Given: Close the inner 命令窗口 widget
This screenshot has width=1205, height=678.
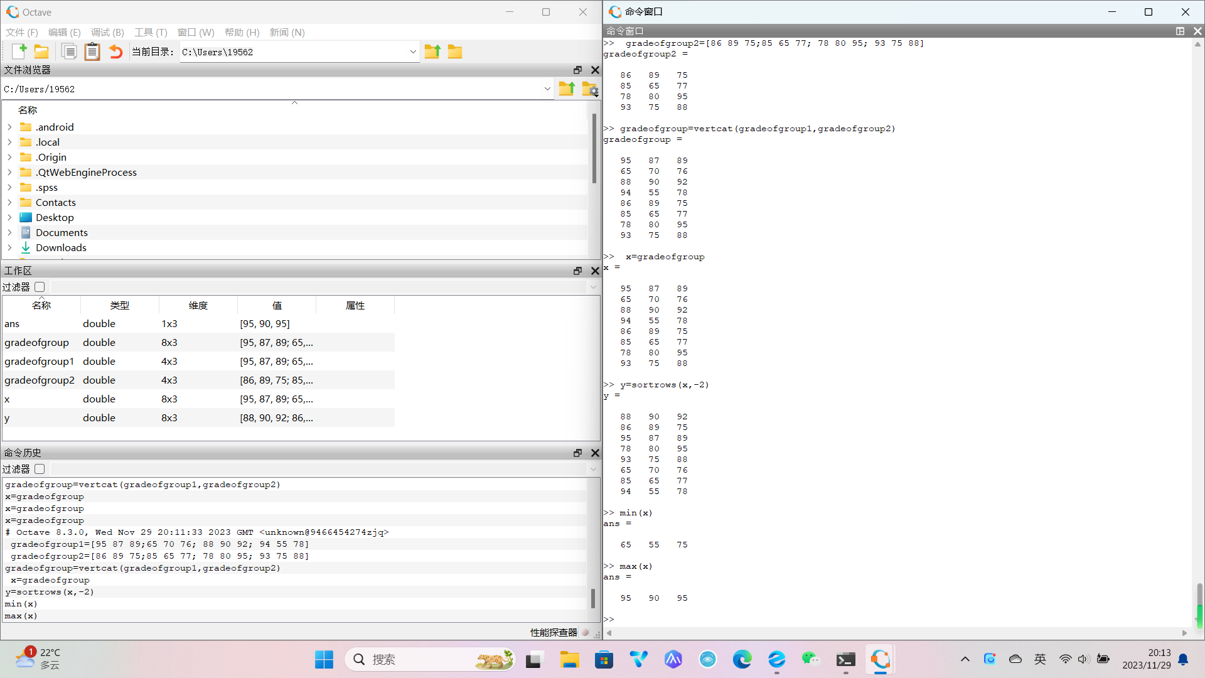Looking at the screenshot, I should [x=1197, y=31].
